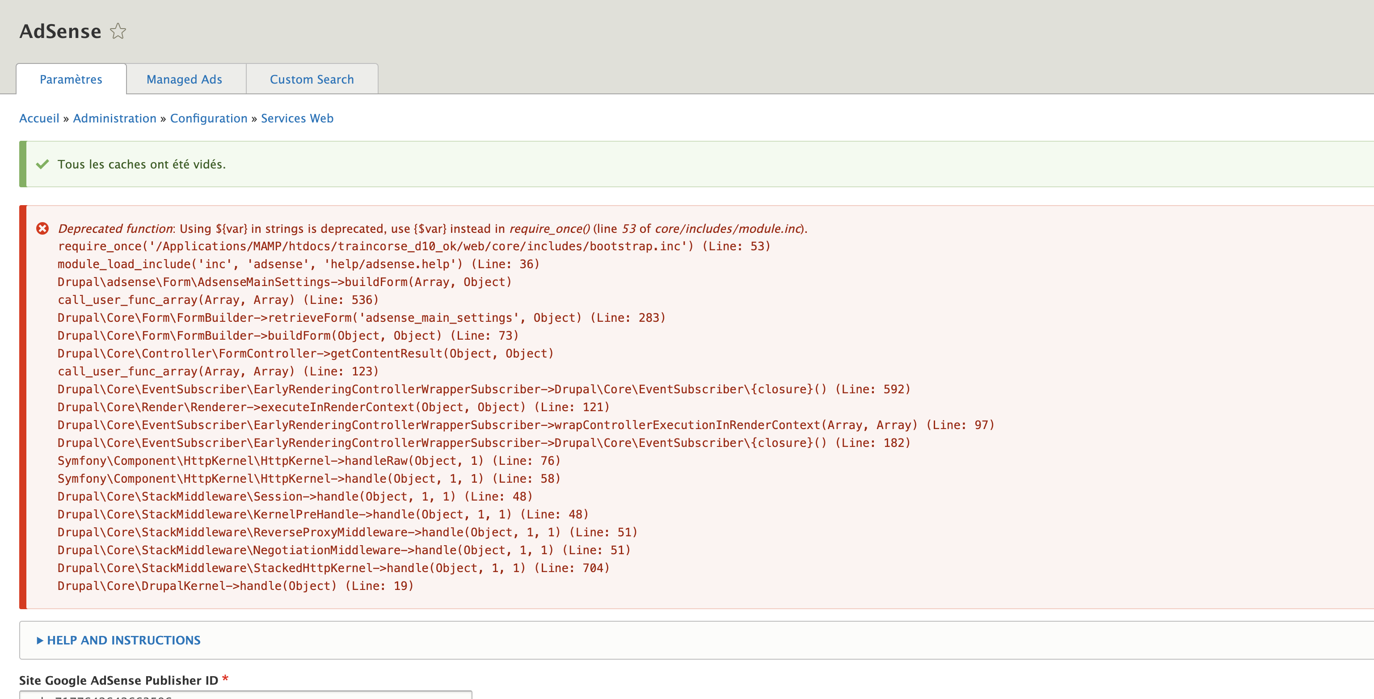Viewport: 1374px width, 699px height.
Task: Click the DrupalKernel->handle last trace line
Action: [x=235, y=586]
